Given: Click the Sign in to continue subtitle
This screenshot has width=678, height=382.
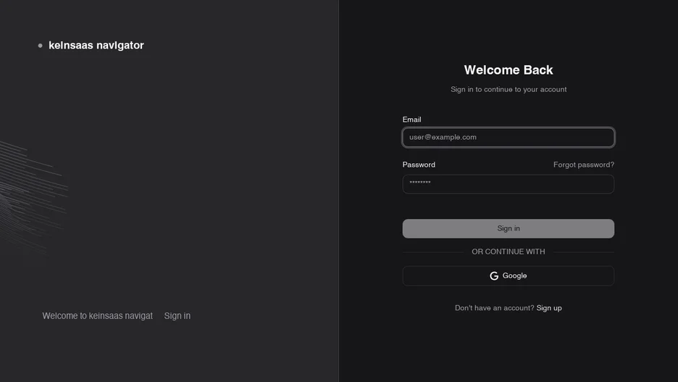Looking at the screenshot, I should point(508,90).
